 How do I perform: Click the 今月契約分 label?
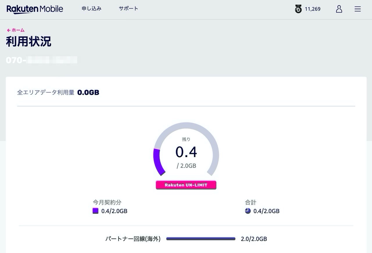pyautogui.click(x=107, y=202)
